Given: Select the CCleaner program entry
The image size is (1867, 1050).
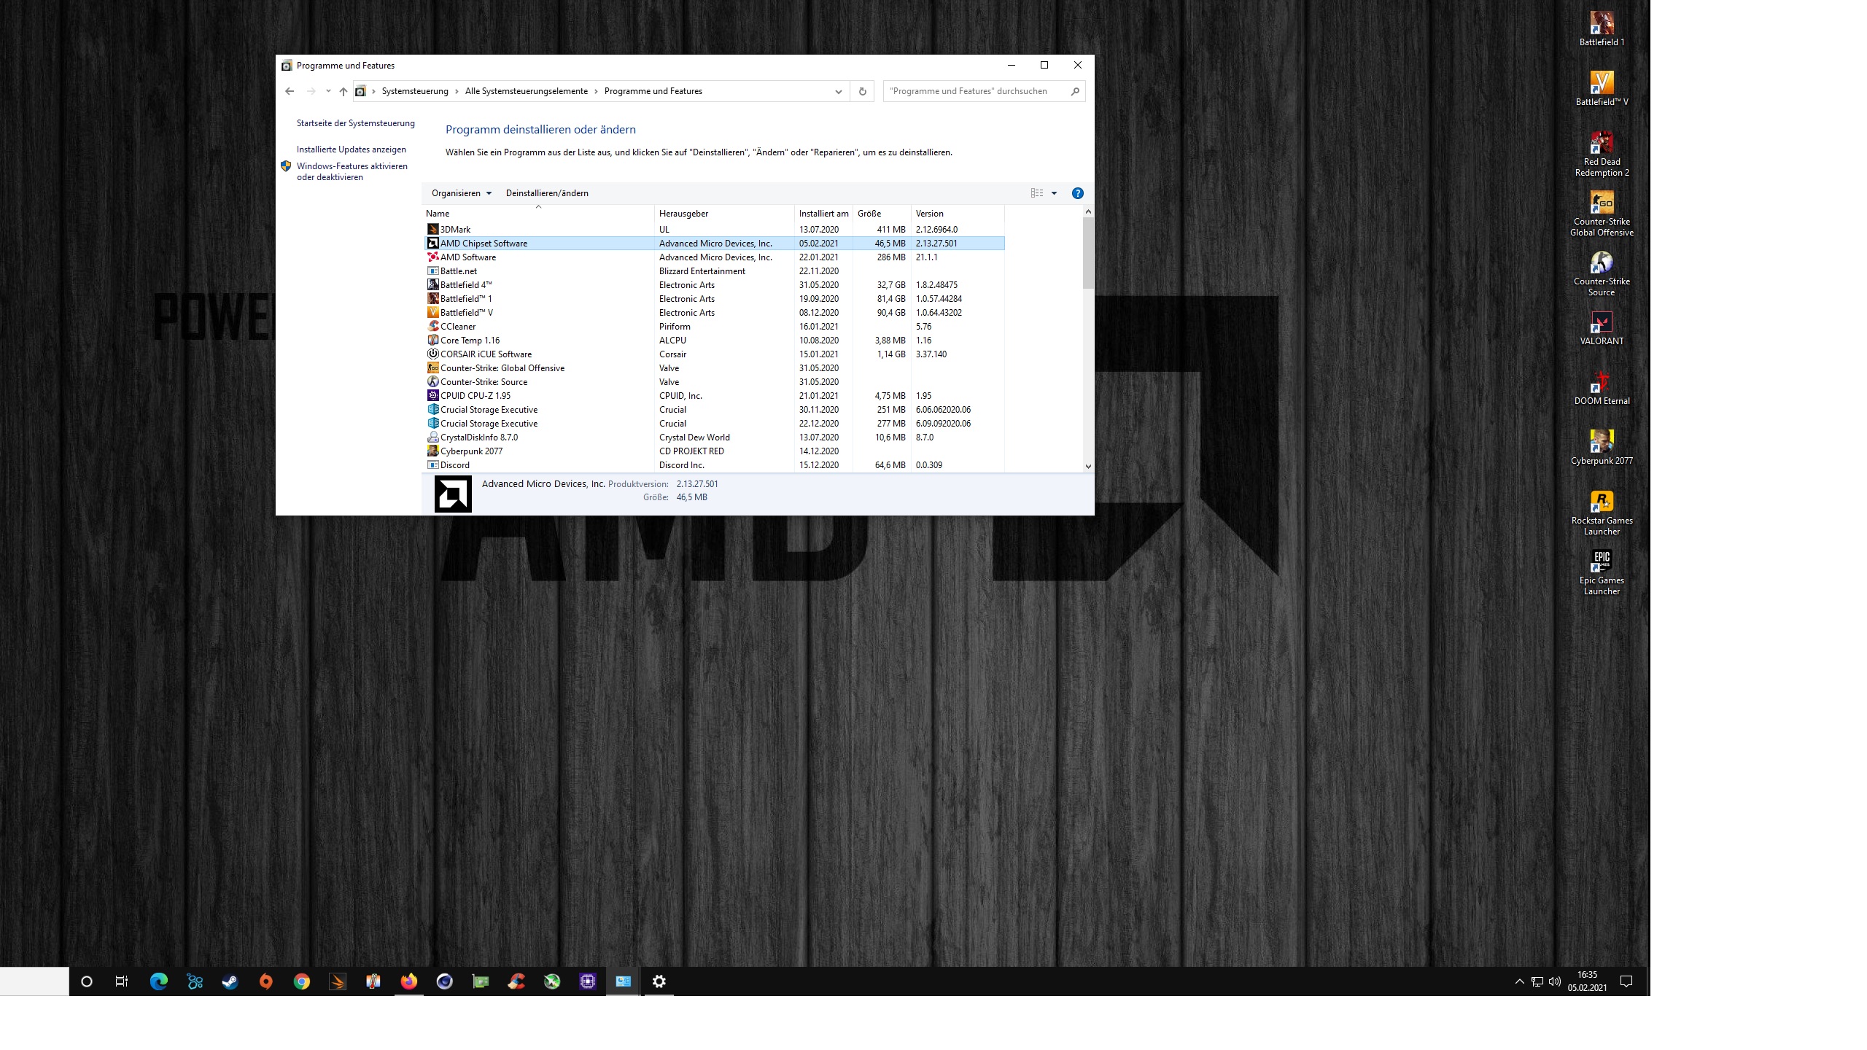Looking at the screenshot, I should [x=714, y=327].
